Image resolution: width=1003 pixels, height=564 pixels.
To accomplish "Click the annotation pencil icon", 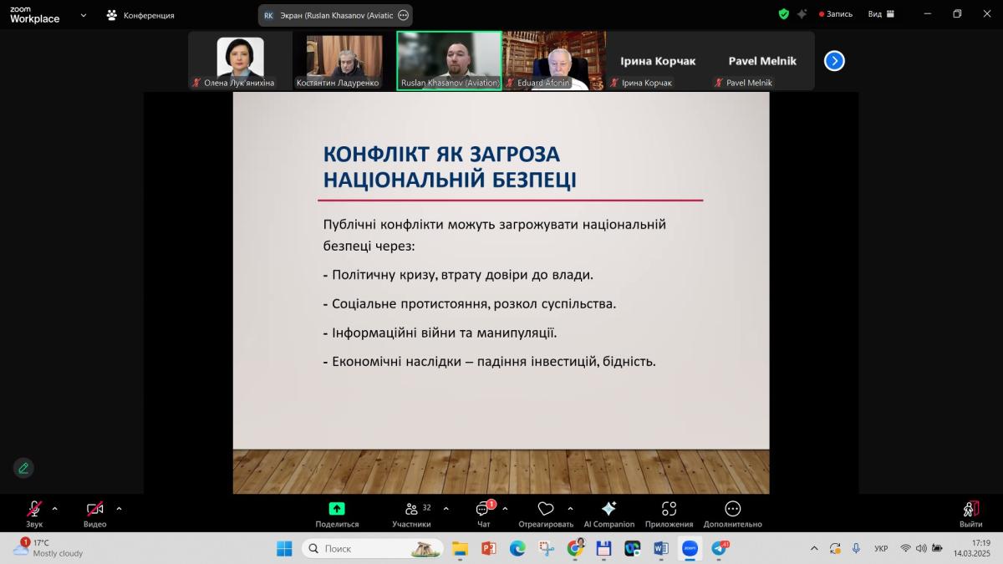I will click(23, 468).
